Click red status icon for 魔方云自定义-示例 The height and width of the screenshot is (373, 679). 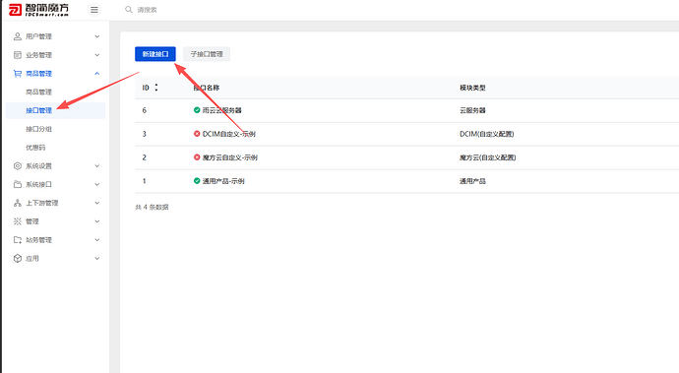tap(197, 157)
